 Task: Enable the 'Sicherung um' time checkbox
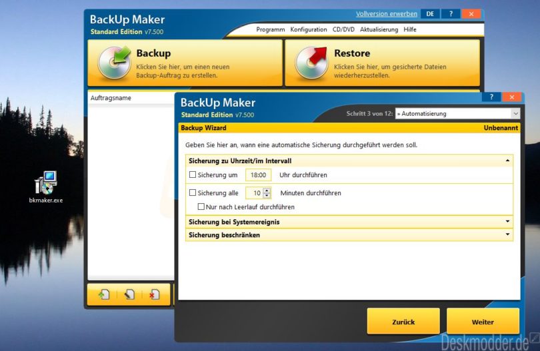193,175
